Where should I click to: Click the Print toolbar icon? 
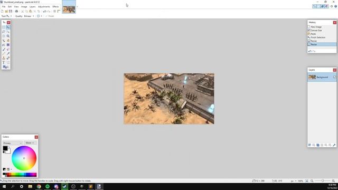pos(16,11)
